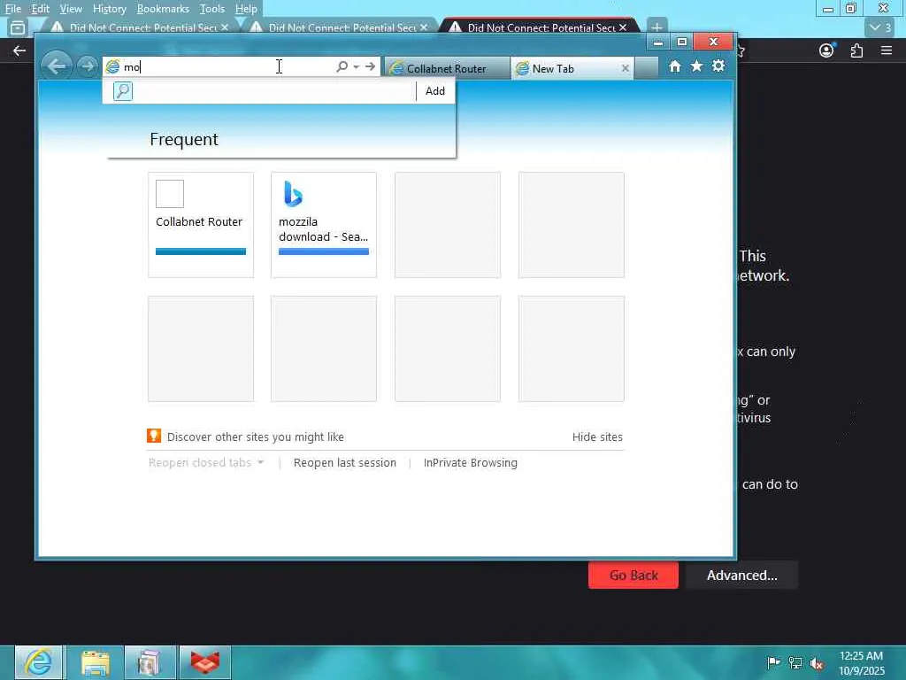
Task: Click the Go arrow in IE address bar
Action: 371,66
